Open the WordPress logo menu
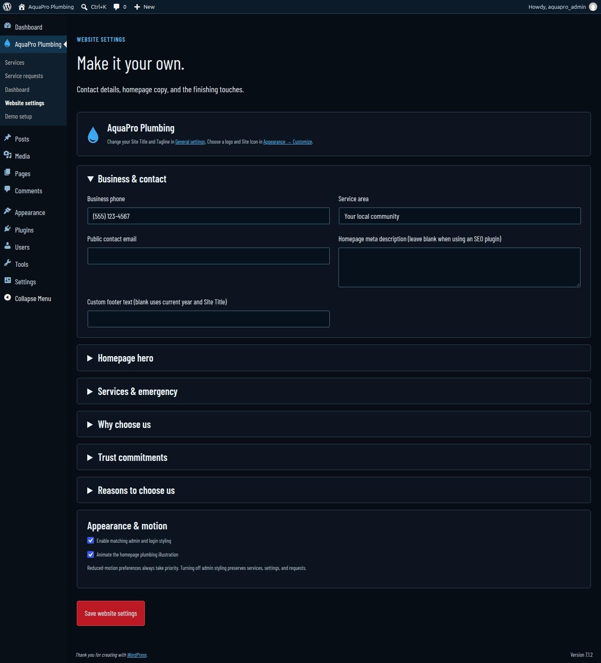This screenshot has height=663, width=601. 7,7
